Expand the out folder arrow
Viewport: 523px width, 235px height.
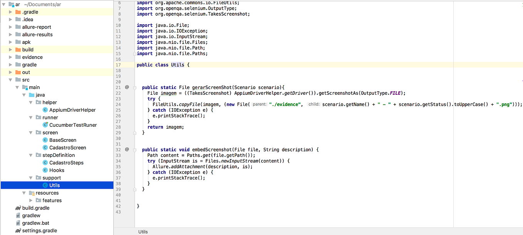pos(10,72)
